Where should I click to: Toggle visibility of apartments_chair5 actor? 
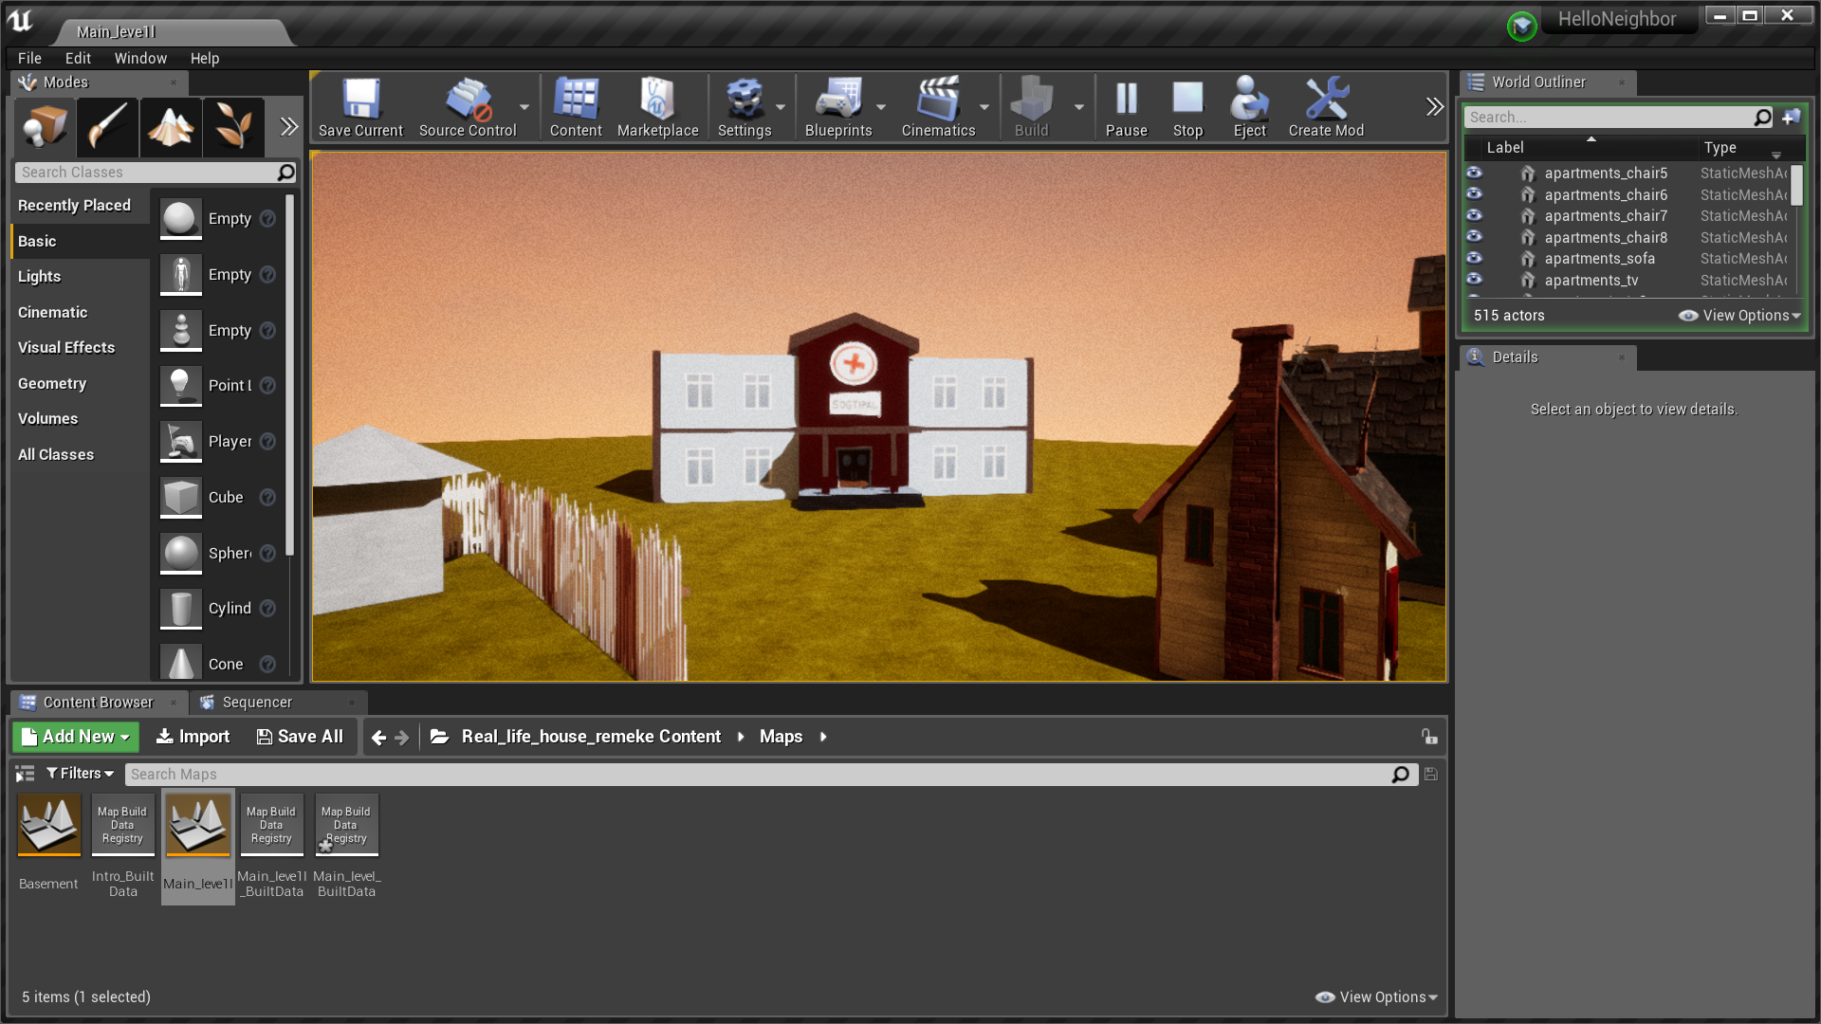tap(1479, 173)
